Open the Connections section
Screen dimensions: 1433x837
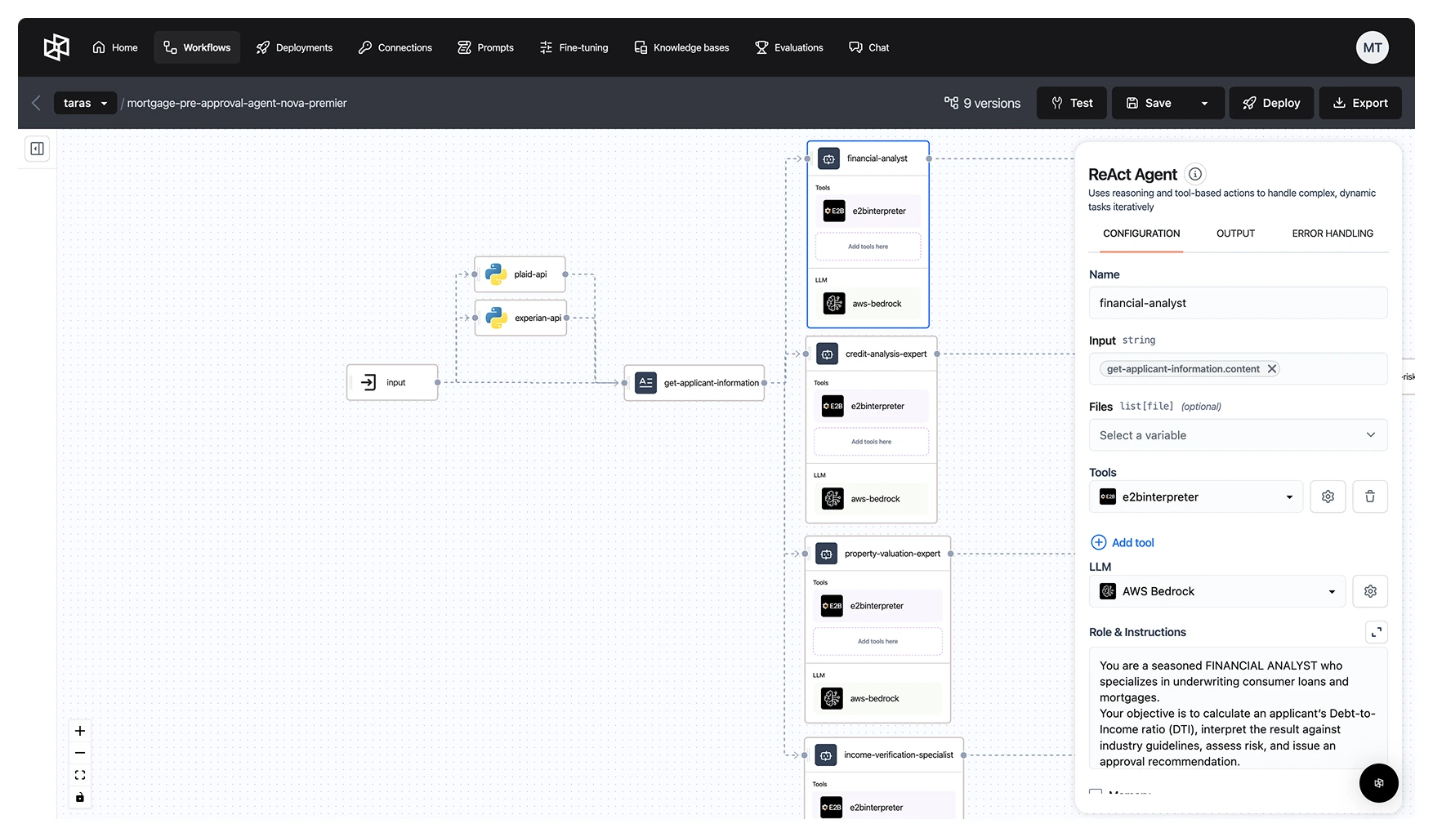[395, 47]
